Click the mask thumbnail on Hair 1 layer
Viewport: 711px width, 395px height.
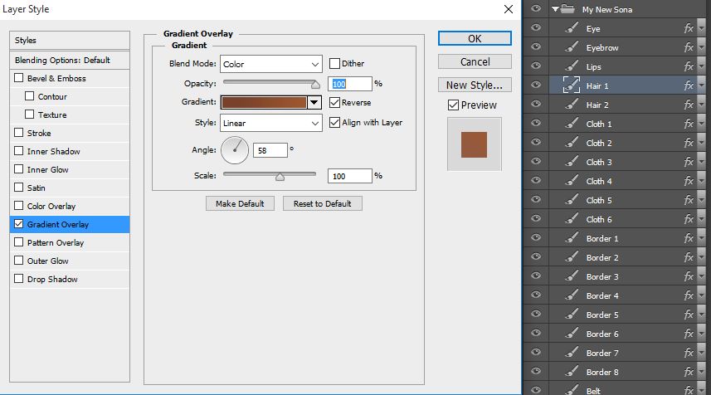571,85
